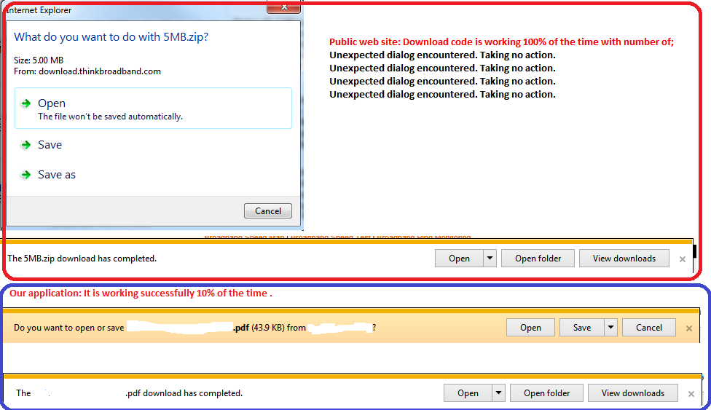711x410 pixels.
Task: Open the downloaded 5MB.zip file
Action: [x=459, y=258]
